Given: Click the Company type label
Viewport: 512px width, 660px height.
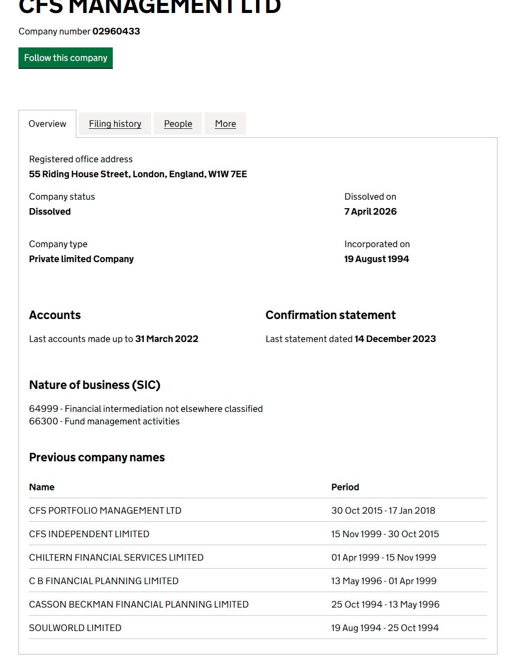Looking at the screenshot, I should [x=58, y=244].
